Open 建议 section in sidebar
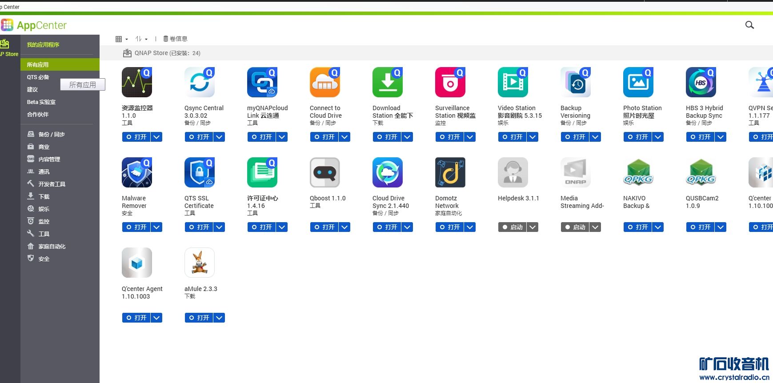 32,89
